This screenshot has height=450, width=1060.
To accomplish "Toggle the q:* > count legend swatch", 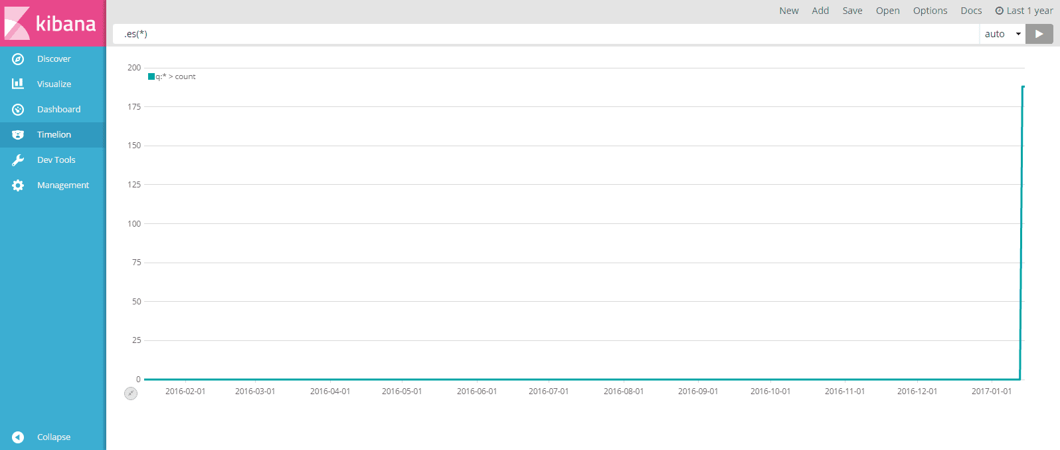I will pos(151,76).
